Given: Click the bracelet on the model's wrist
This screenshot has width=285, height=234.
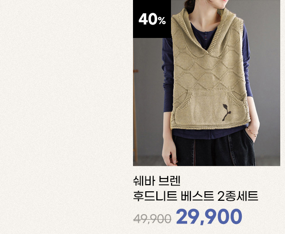Looking at the screenshot, I should click(x=253, y=132).
